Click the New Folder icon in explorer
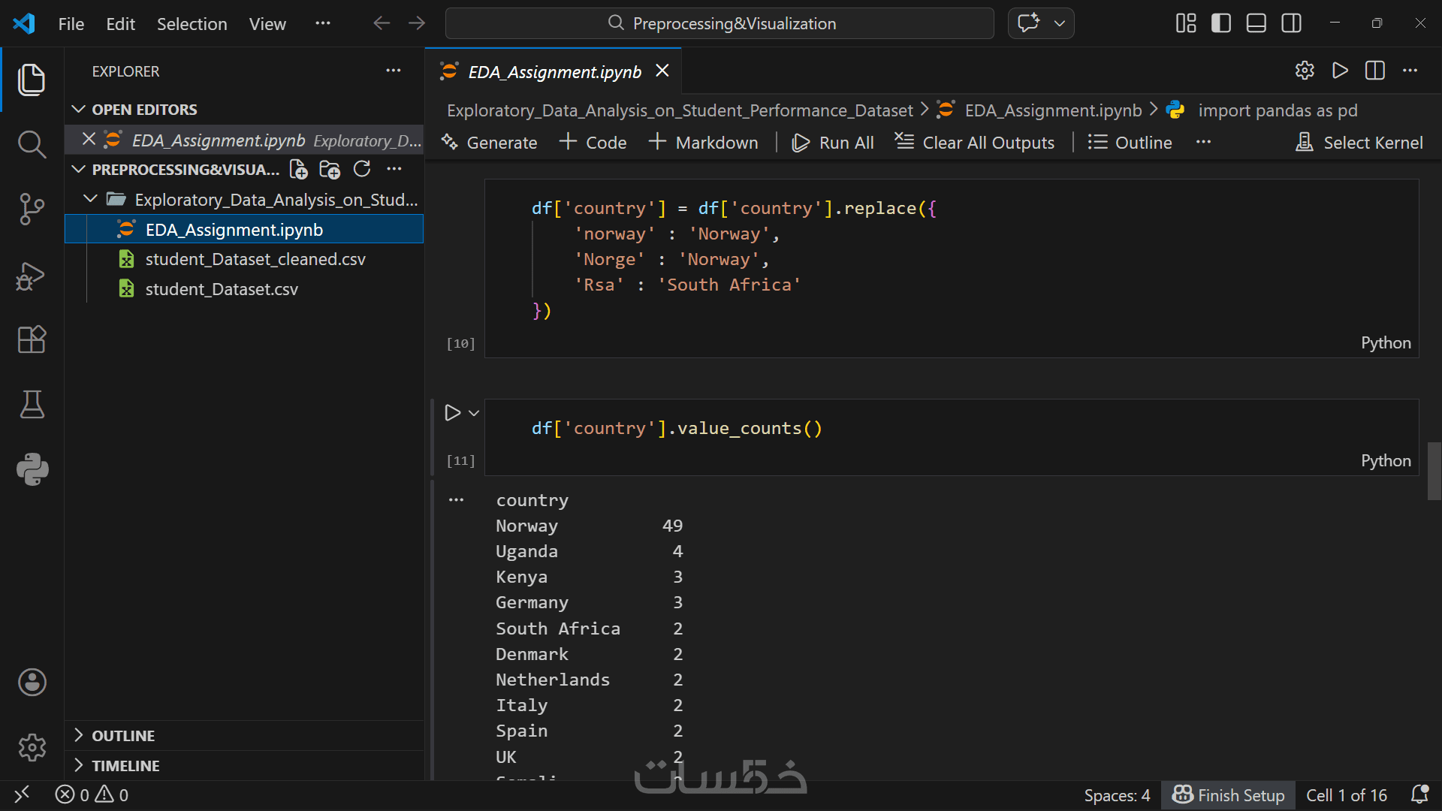The height and width of the screenshot is (811, 1442). 330,170
